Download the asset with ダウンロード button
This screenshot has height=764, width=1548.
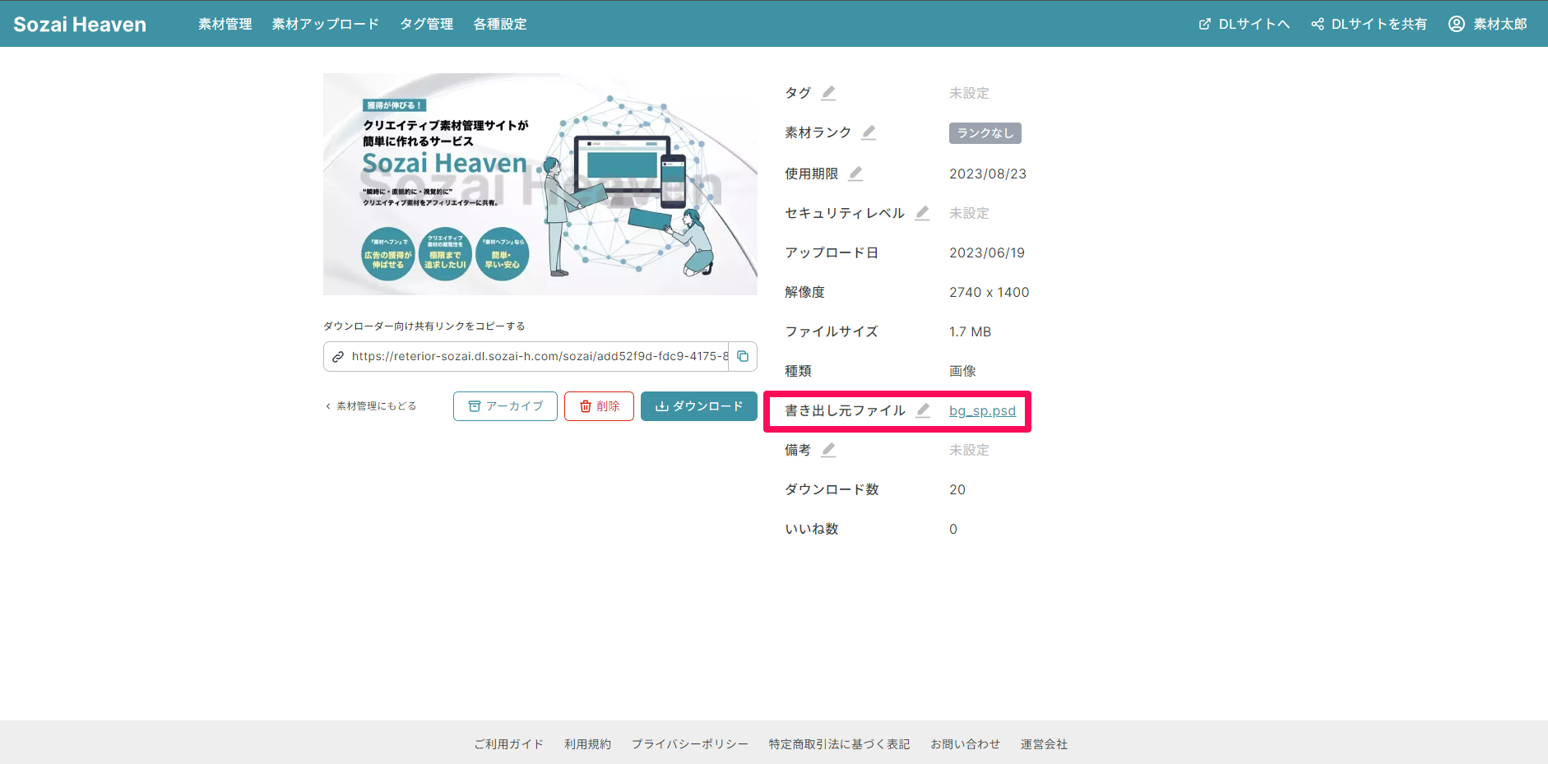click(x=699, y=406)
